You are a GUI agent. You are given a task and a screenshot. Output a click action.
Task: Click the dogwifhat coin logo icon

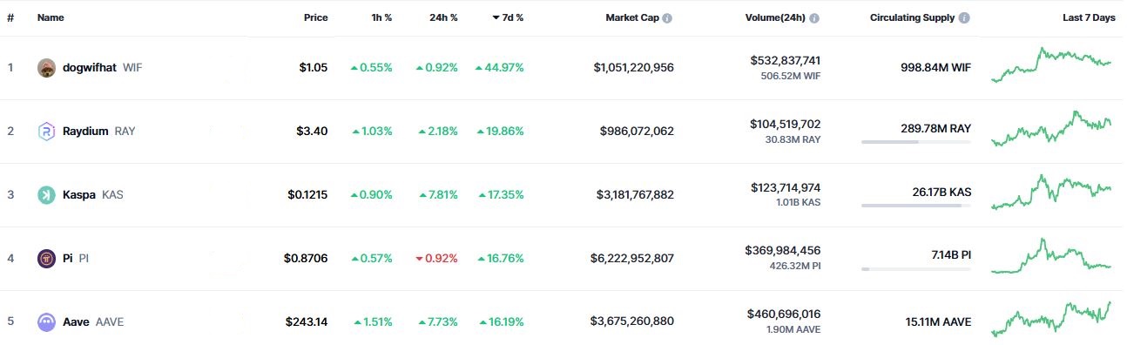47,68
